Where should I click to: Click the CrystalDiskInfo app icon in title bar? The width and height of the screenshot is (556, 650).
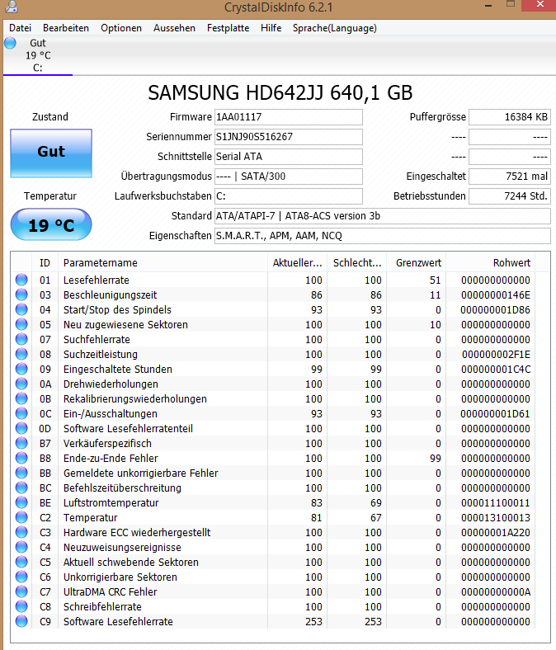(x=12, y=7)
